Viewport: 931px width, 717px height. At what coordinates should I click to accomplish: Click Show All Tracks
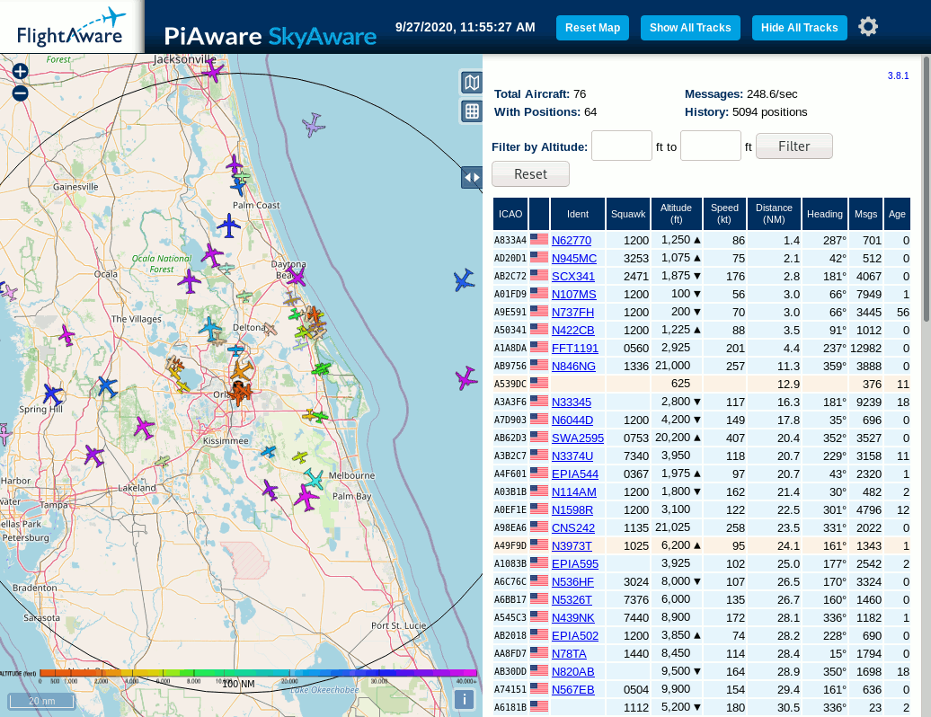[690, 28]
